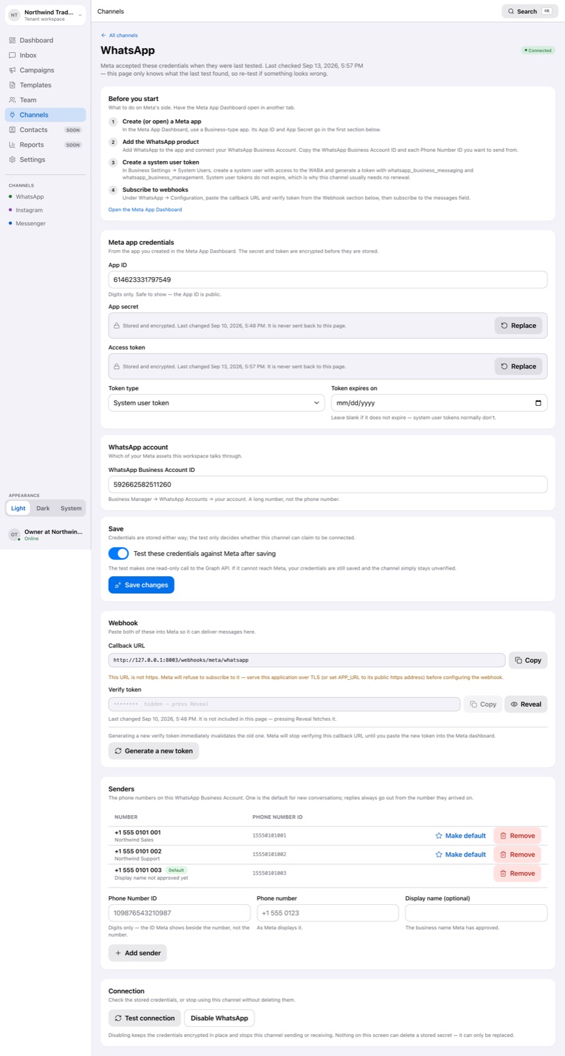Click the Contacts sidebar icon
565x1056 pixels.
[13, 130]
